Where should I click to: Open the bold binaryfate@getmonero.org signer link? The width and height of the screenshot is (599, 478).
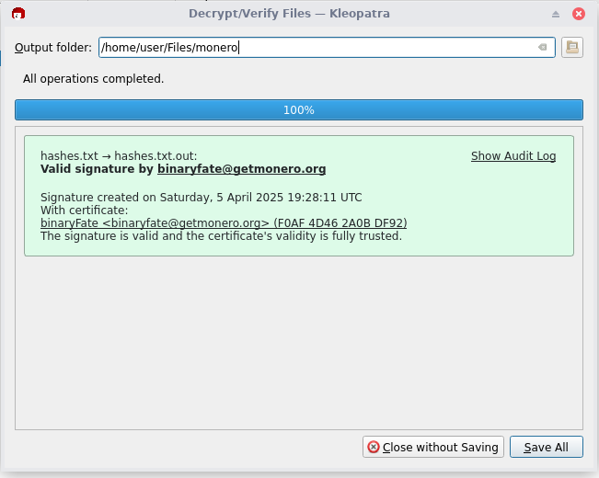pos(241,169)
